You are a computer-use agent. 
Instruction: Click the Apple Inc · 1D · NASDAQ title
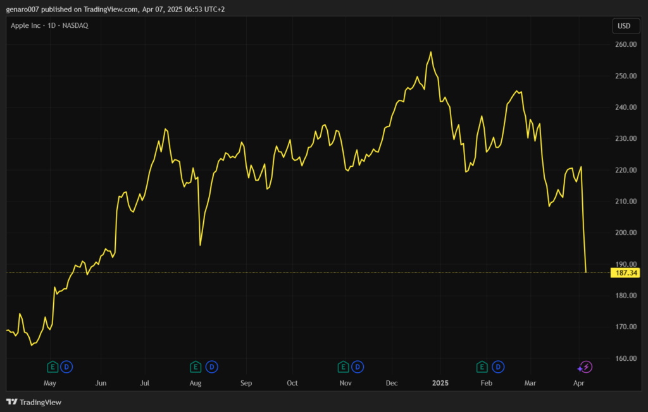click(49, 26)
